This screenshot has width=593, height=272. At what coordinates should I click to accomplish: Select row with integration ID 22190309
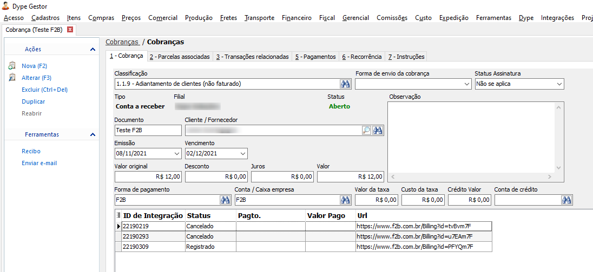[x=304, y=247]
